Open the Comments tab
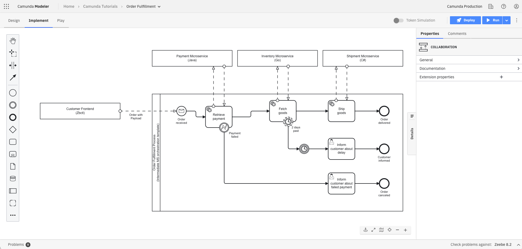Viewport: 522px width, 249px height. (457, 34)
